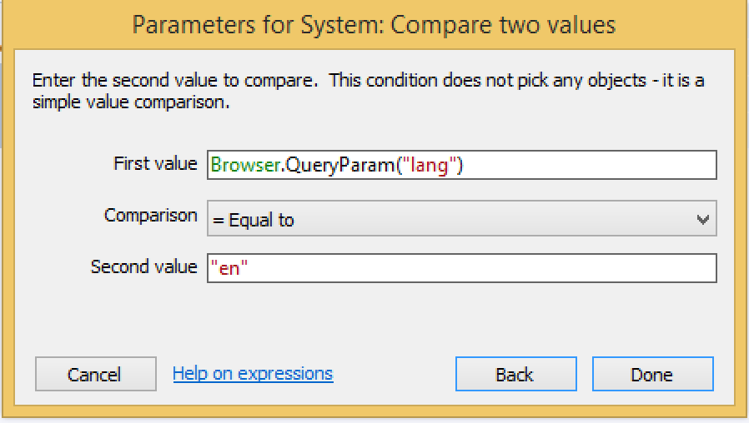Click the 'Second value' label
The image size is (749, 423).
(x=143, y=267)
